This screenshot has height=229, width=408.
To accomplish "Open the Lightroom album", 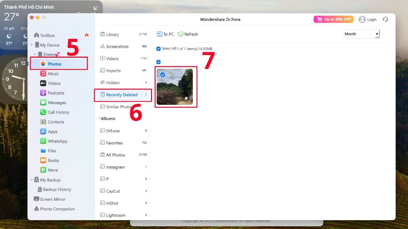I will coord(123,215).
